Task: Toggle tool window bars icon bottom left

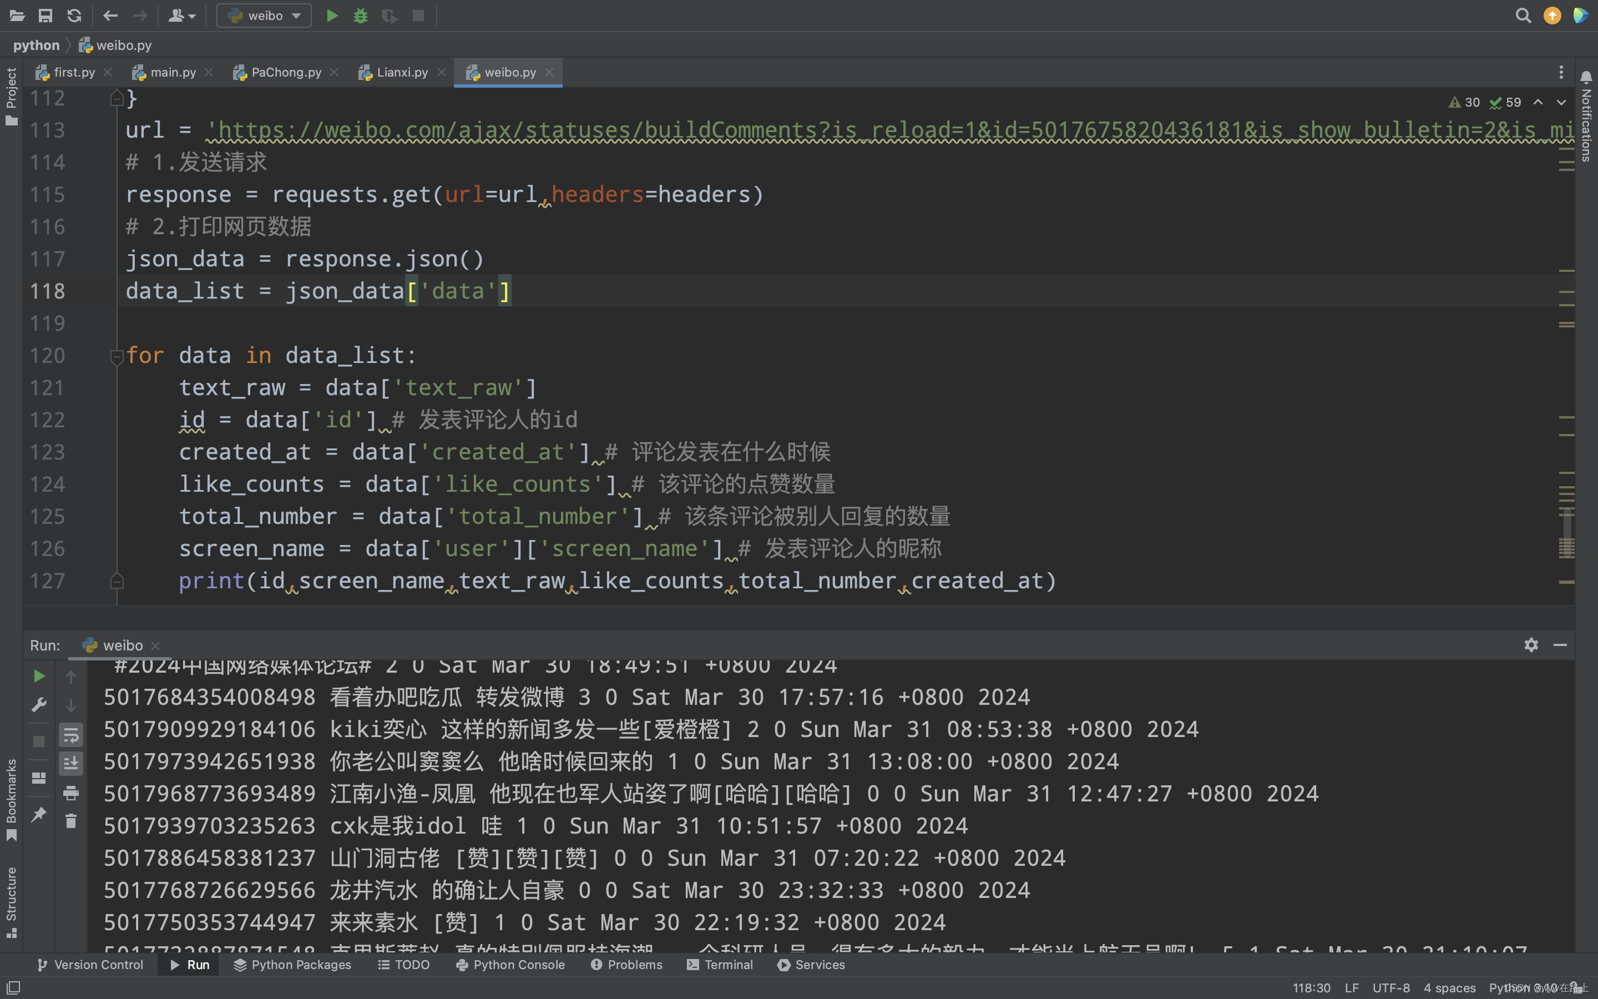Action: point(13,987)
